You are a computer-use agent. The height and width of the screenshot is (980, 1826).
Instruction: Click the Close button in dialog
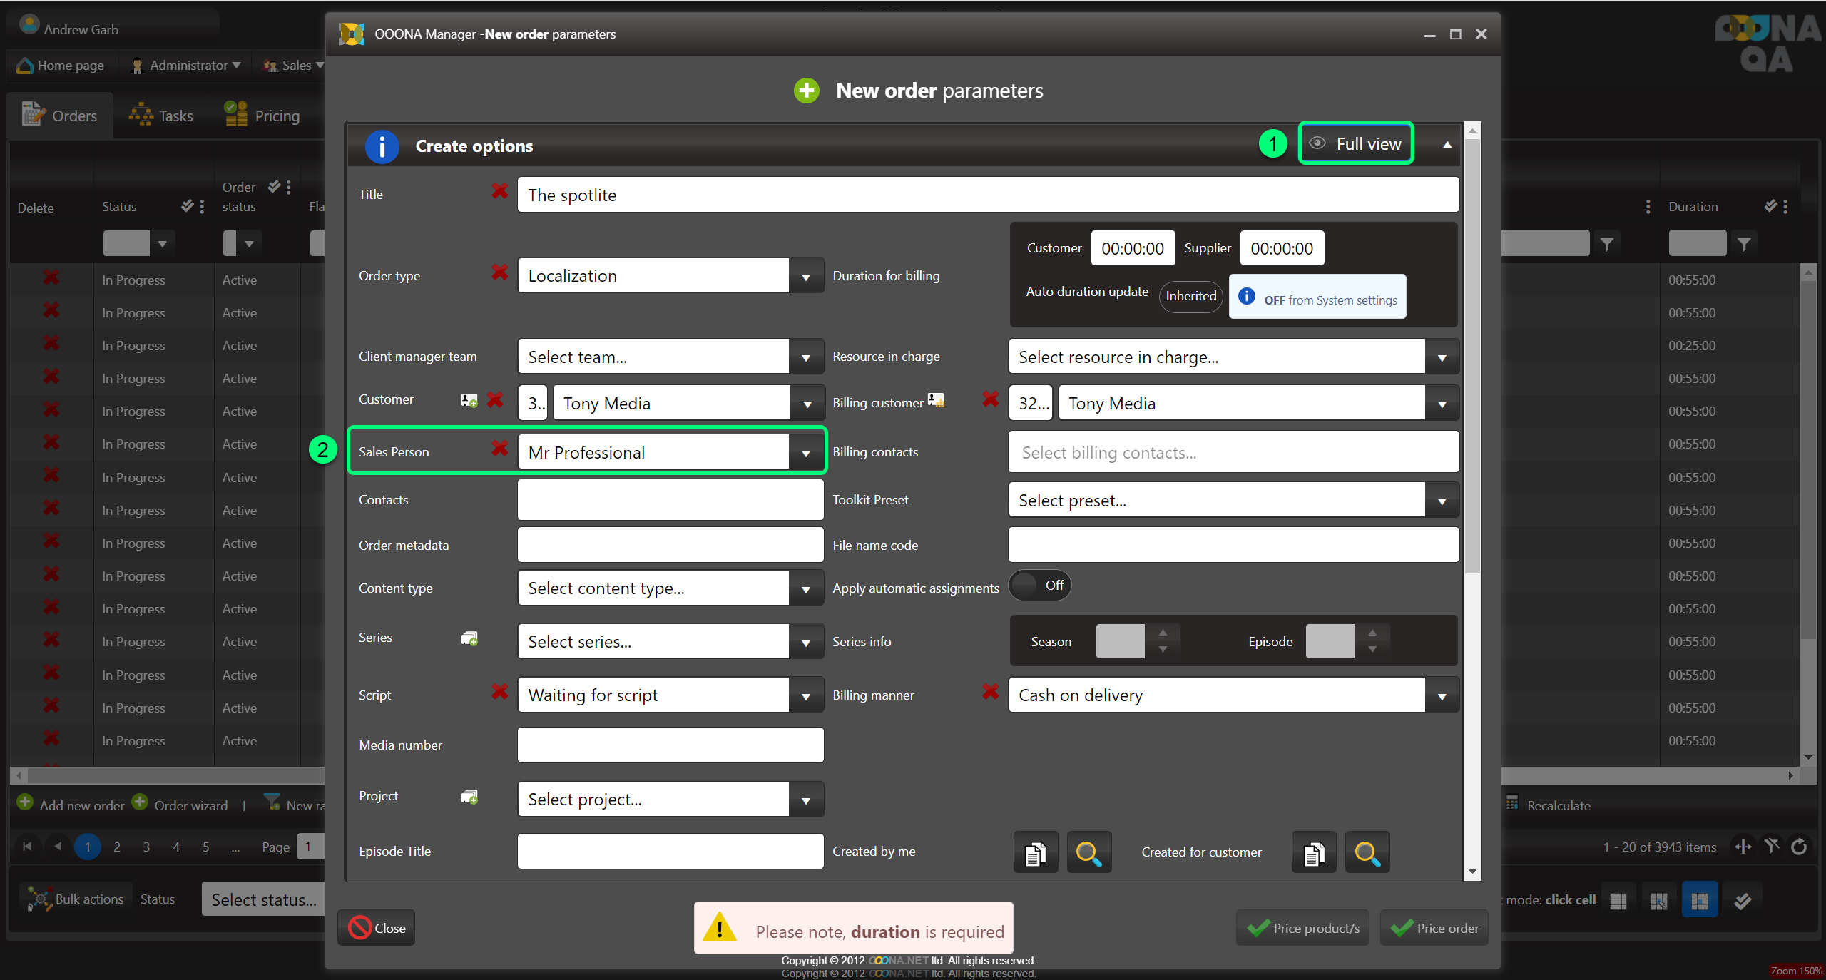click(x=377, y=928)
